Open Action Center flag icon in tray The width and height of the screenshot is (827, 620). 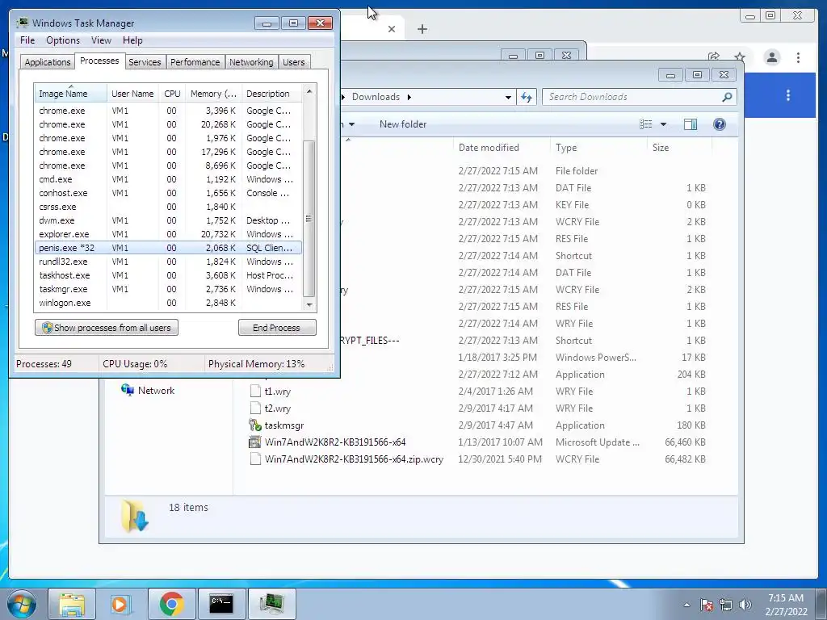(x=706, y=605)
